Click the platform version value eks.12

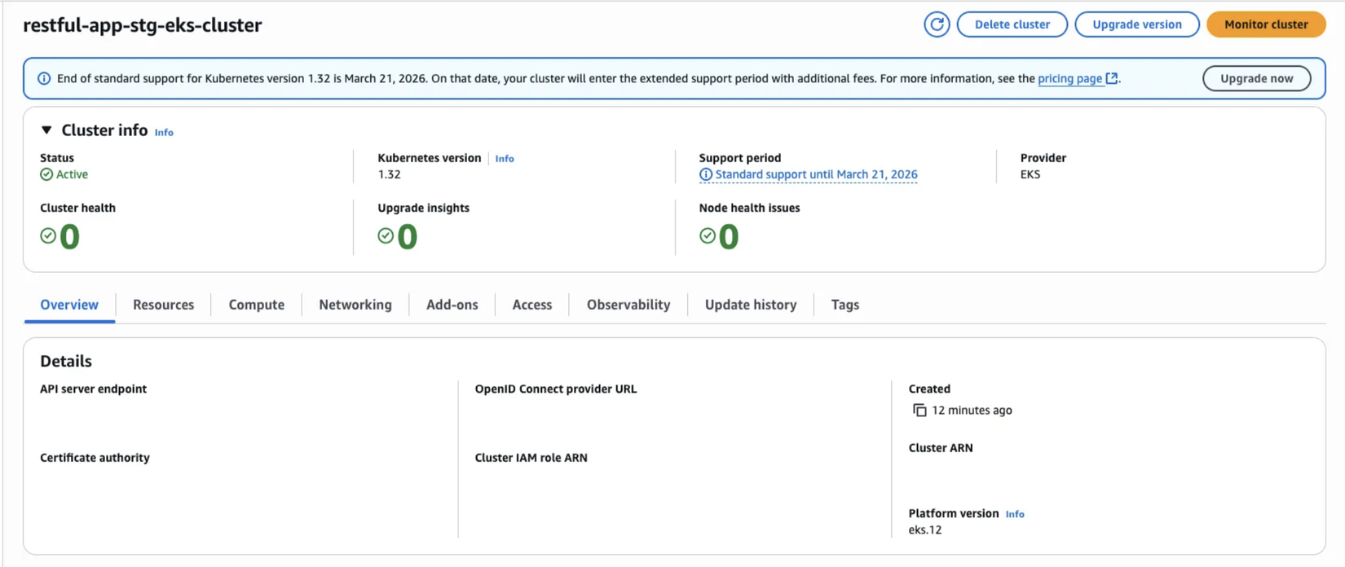925,530
